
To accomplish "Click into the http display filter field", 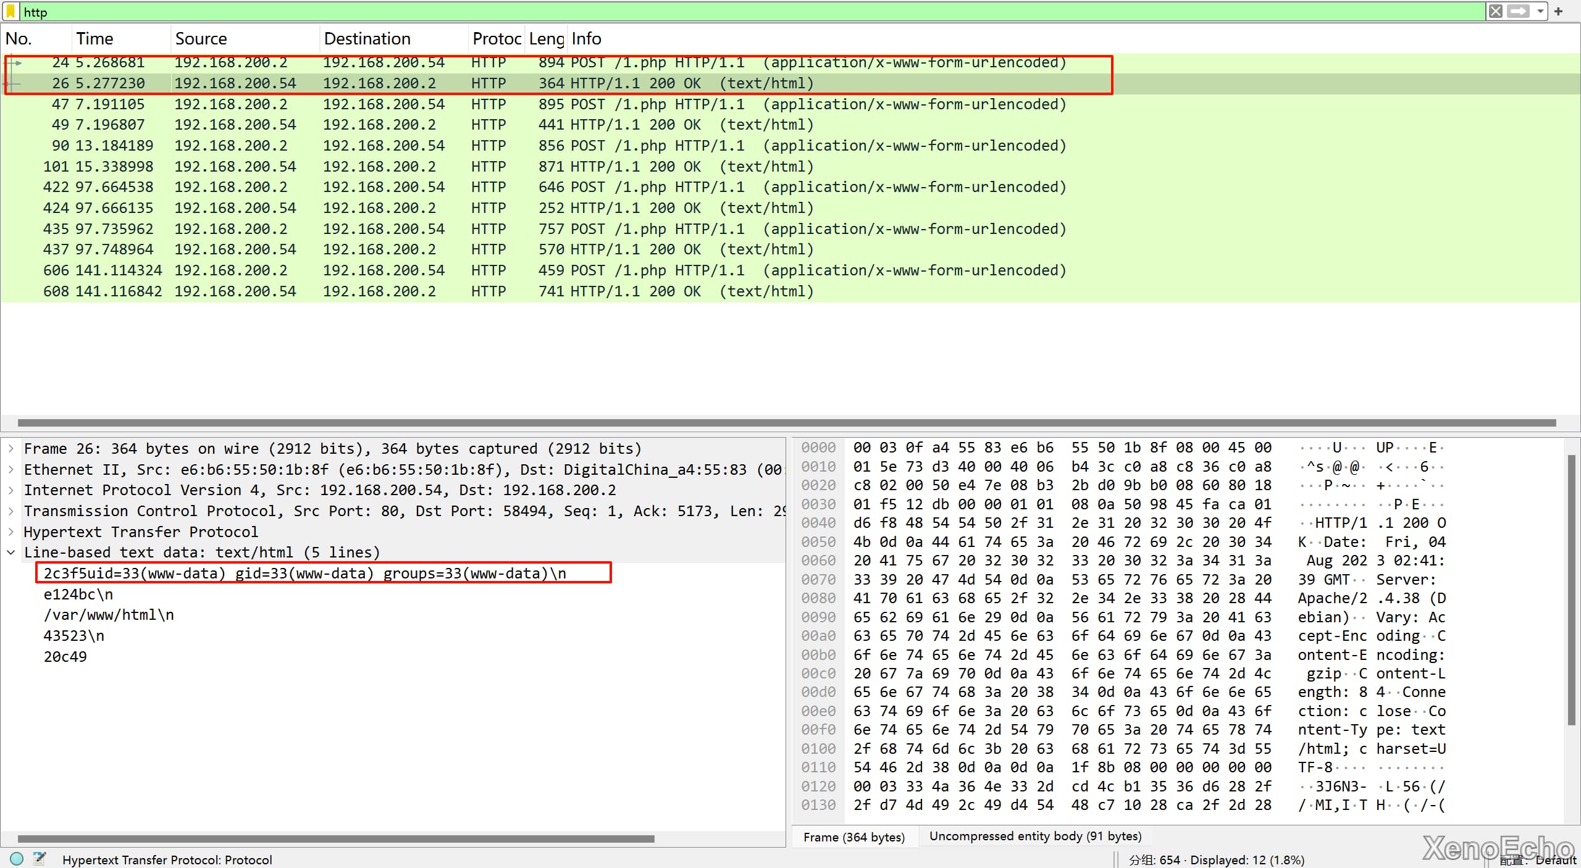I will coord(741,12).
